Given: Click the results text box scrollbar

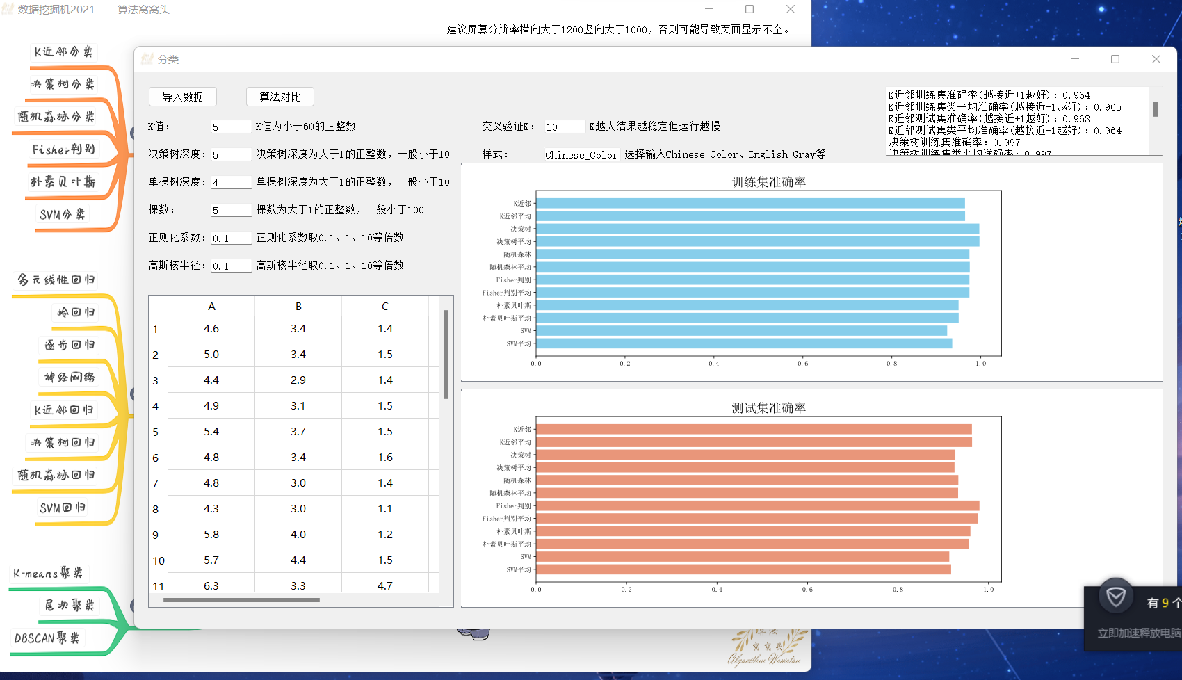Looking at the screenshot, I should point(1155,109).
